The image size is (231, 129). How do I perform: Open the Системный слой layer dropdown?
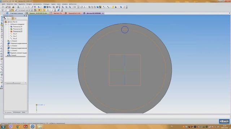32,10
